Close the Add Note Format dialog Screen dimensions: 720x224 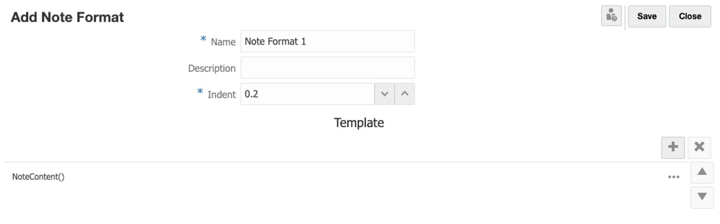coord(689,17)
